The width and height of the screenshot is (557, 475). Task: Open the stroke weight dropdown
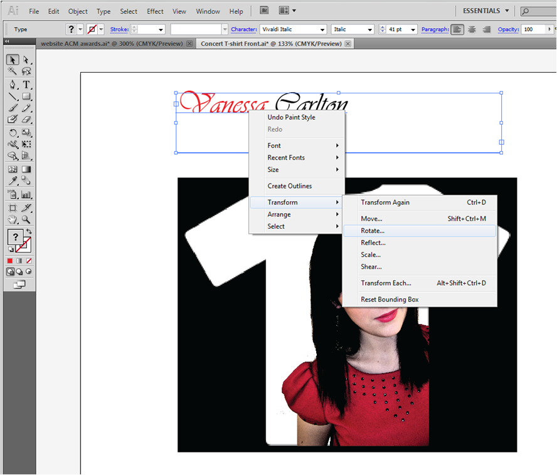click(x=161, y=30)
